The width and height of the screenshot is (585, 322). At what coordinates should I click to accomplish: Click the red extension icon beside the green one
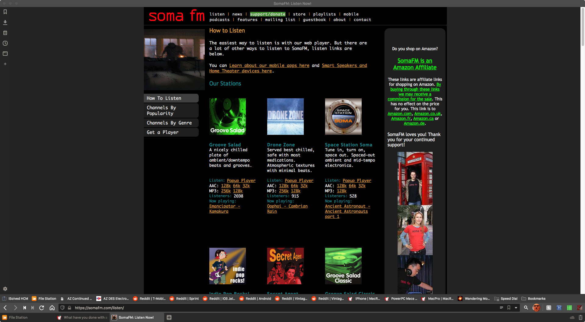click(x=580, y=308)
